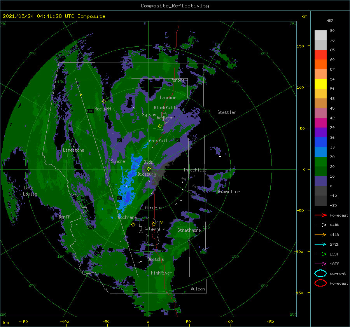Click the white plus marker northwest of Drumheller
Viewport: 350px width, 327px height.
(x=220, y=156)
